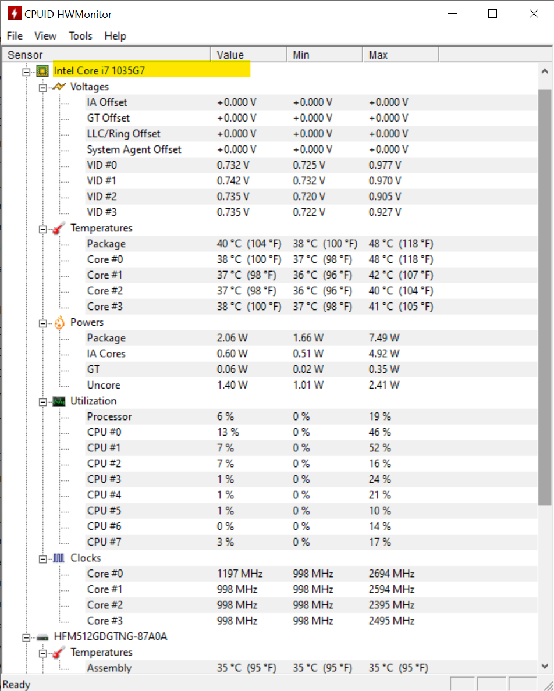
Task: Collapse the Powers section
Action: (42, 323)
